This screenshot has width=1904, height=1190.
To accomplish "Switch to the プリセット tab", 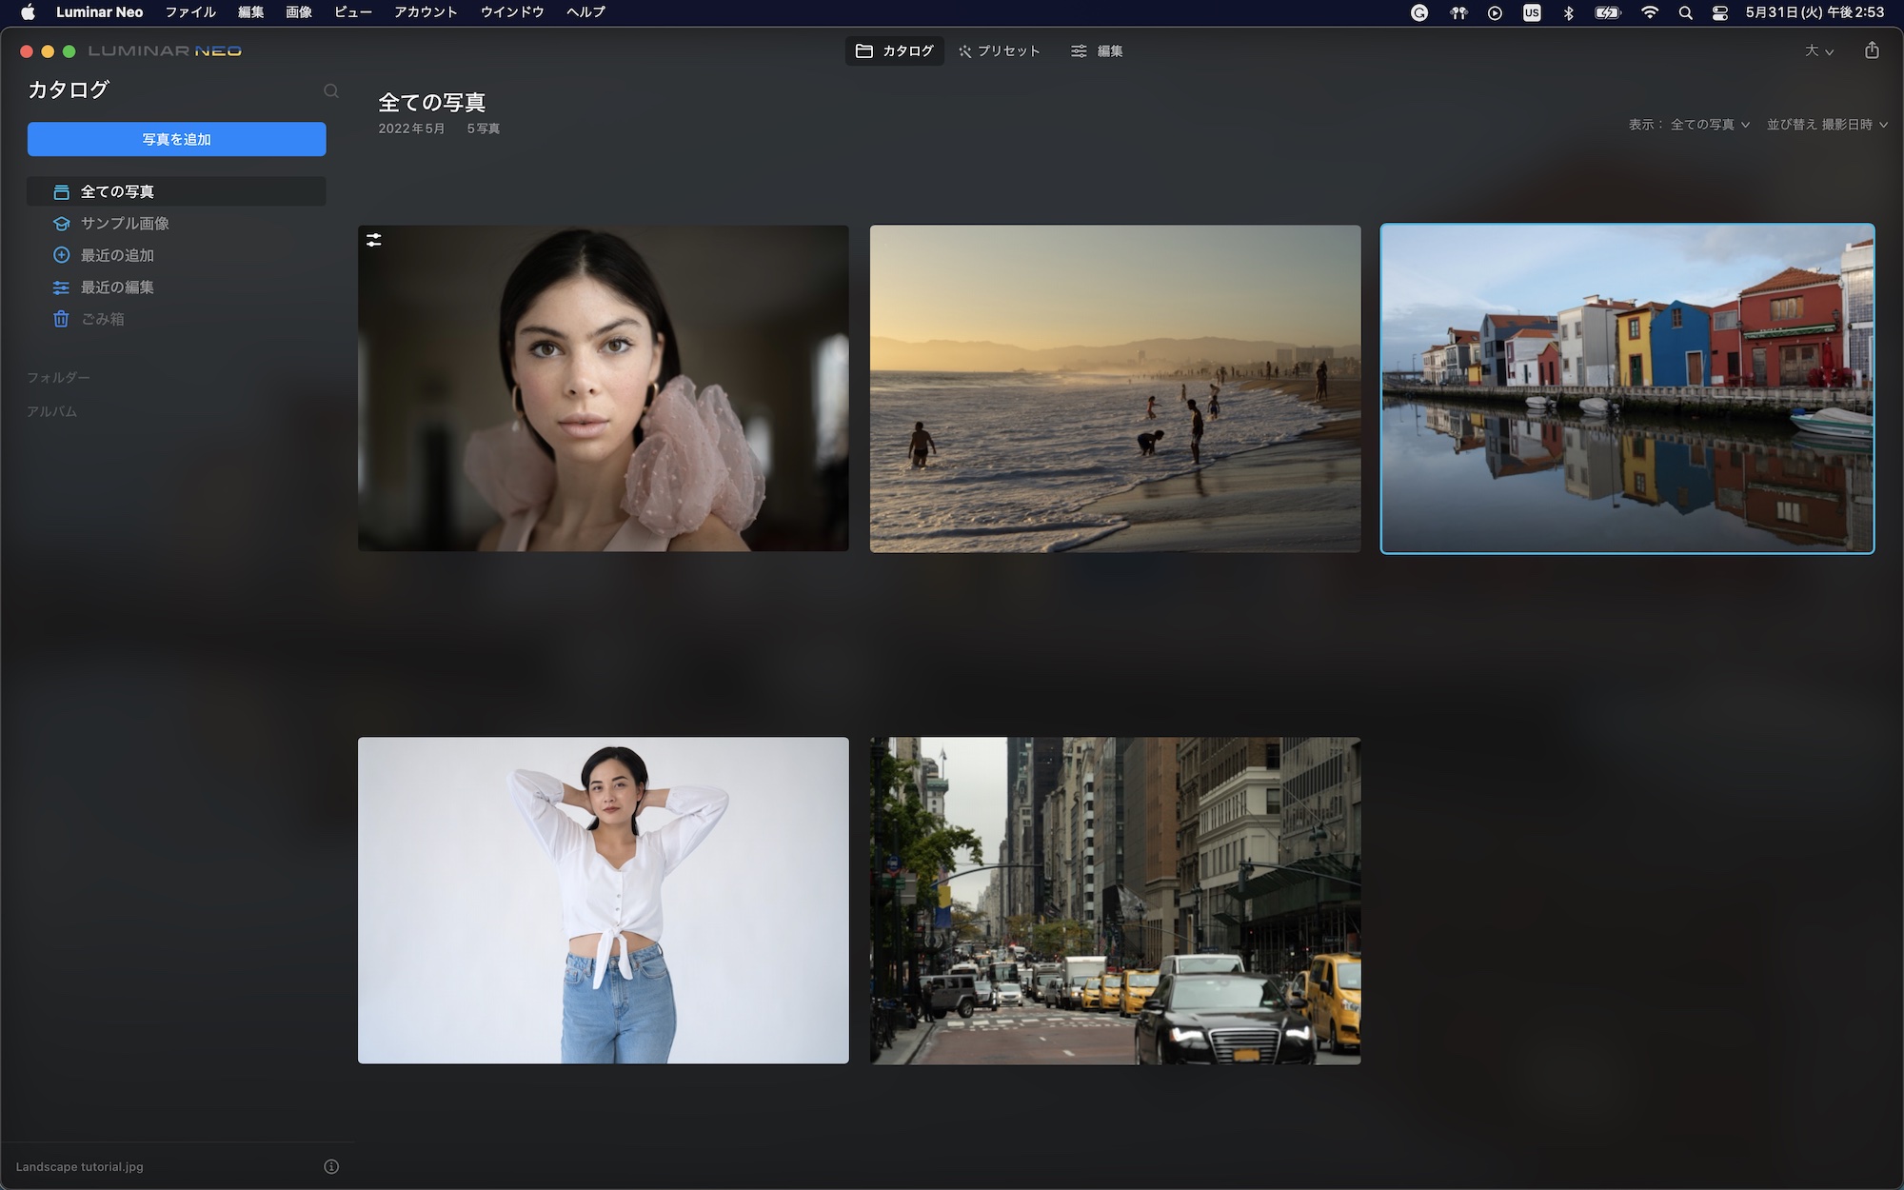I will [x=999, y=50].
